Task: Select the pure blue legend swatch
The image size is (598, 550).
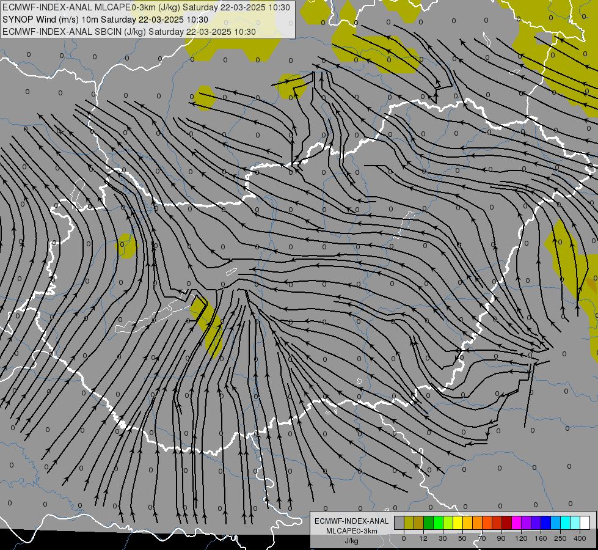Action: [x=545, y=523]
